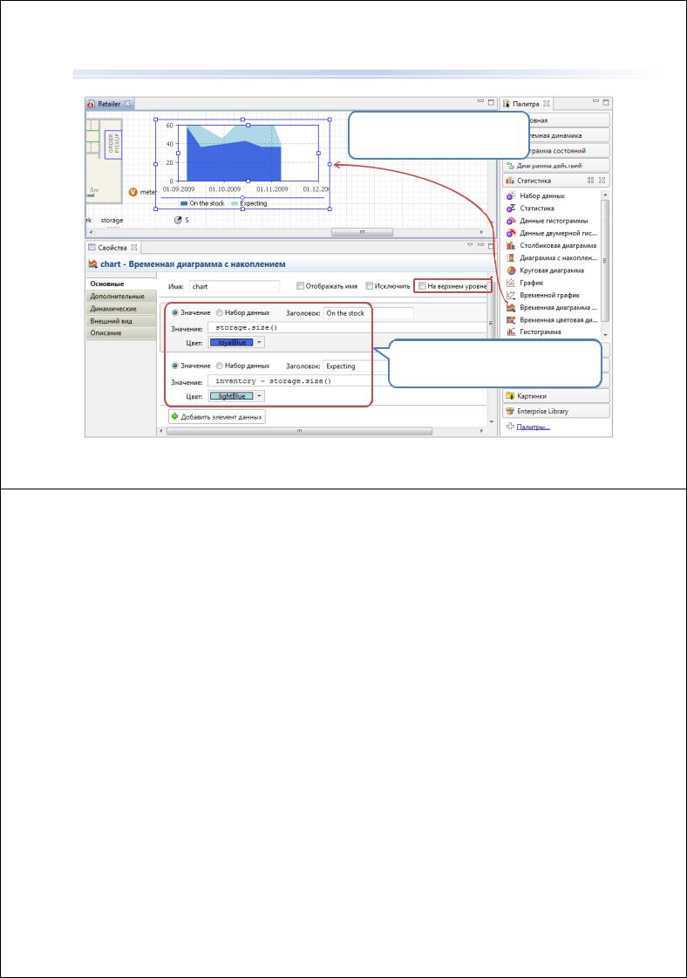Select Набор данных radio for Expecting item
687x978 pixels.
point(220,366)
